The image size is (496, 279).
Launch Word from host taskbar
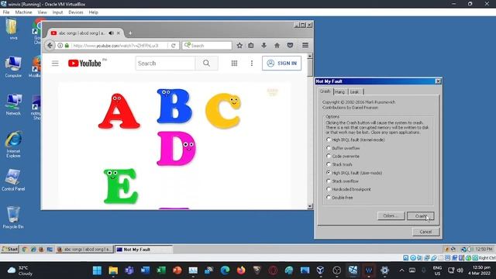pyautogui.click(x=145, y=270)
